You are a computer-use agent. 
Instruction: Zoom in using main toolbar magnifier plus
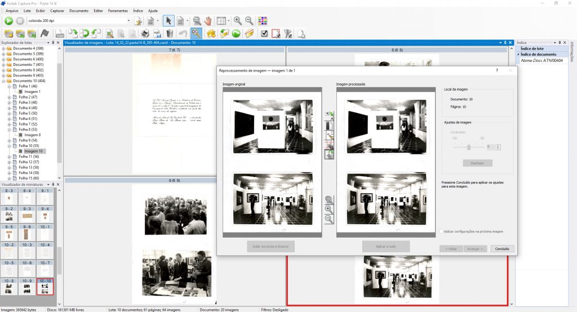238,21
